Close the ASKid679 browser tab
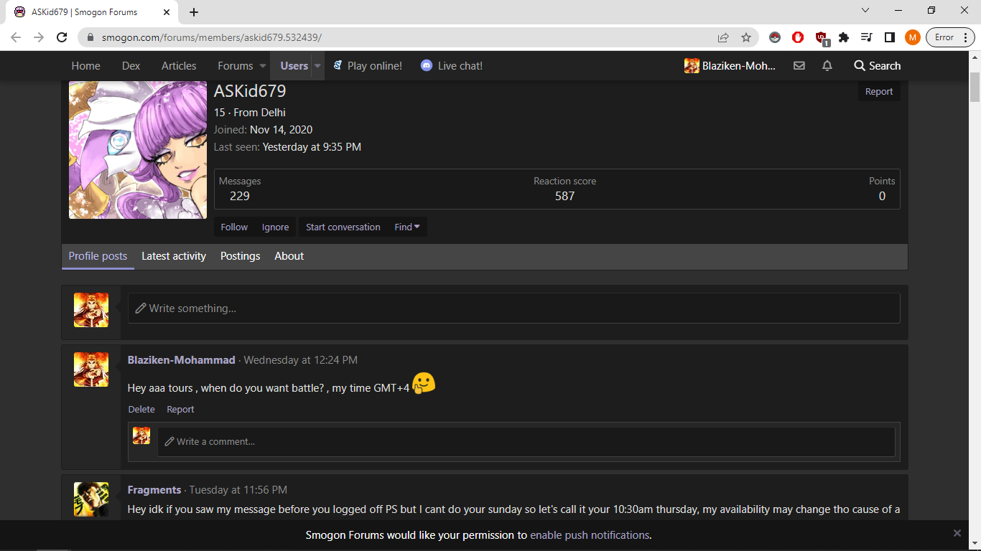 [167, 12]
